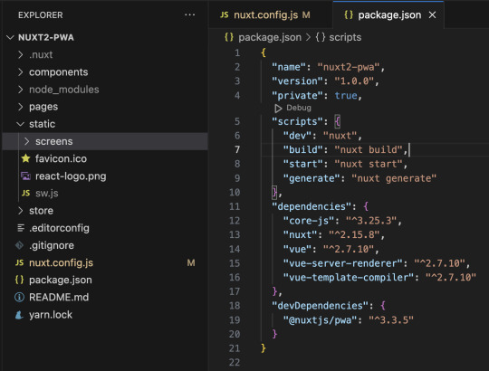Click the .gitignore git icon
This screenshot has width=489, height=371.
click(x=19, y=245)
